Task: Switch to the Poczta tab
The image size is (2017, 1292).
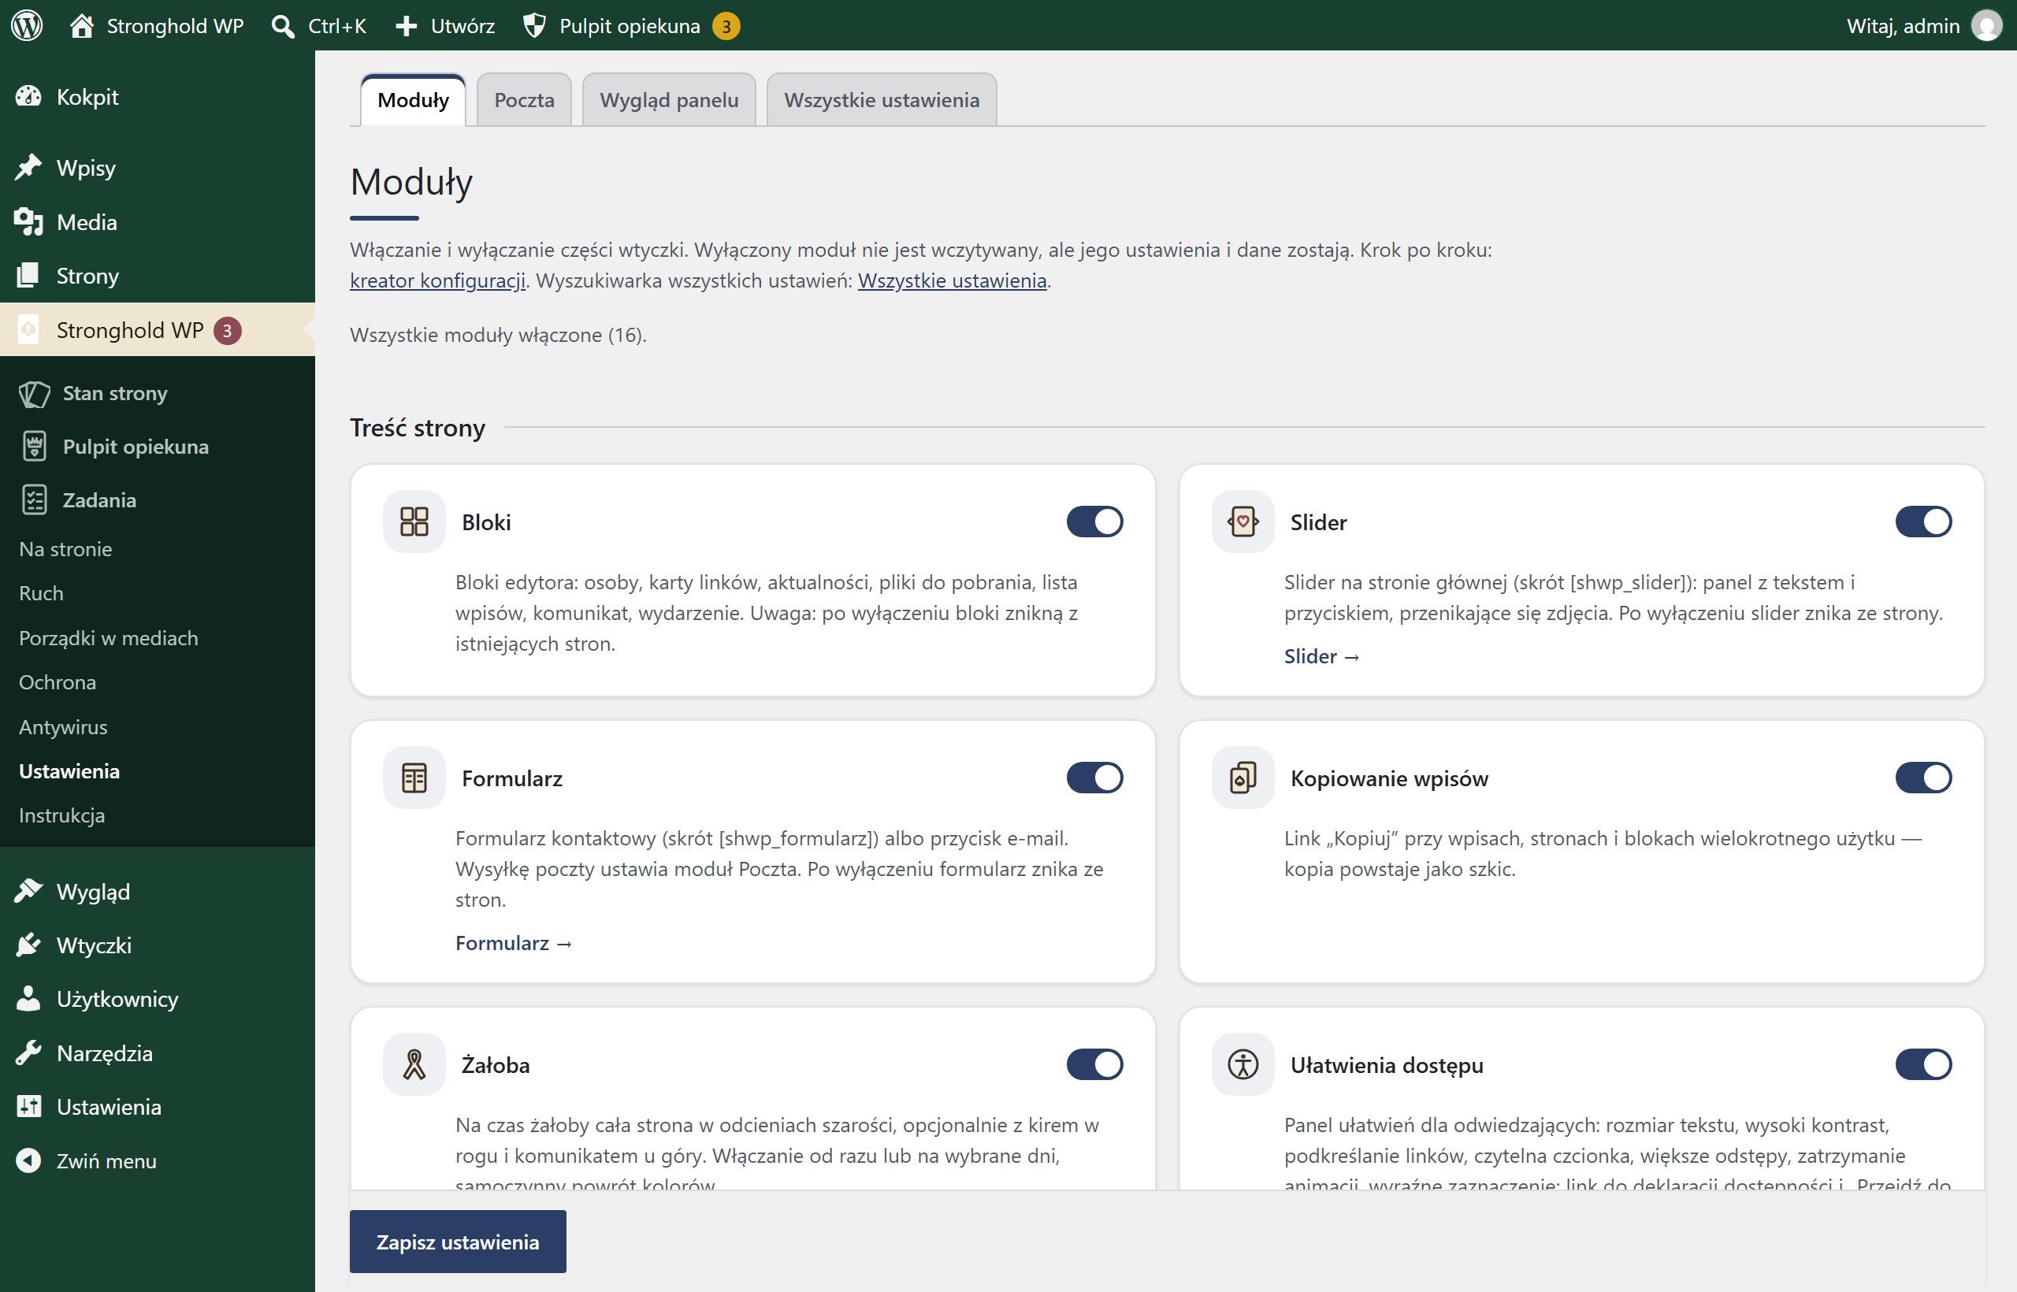Action: click(523, 100)
